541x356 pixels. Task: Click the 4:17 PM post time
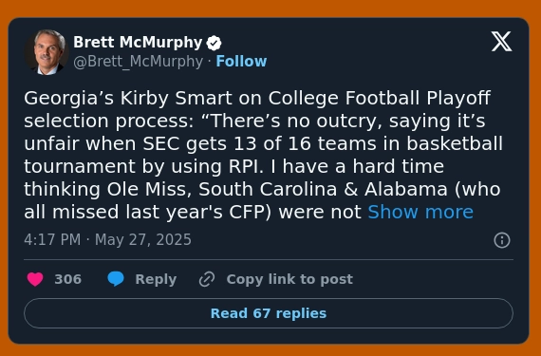pos(52,240)
